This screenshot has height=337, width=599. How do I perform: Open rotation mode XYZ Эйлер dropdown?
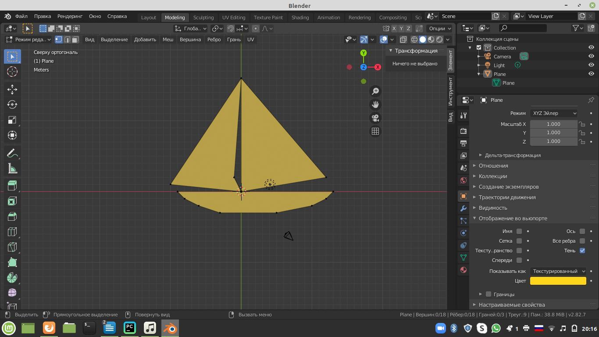[554, 113]
